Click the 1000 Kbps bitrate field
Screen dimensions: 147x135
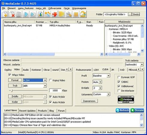(55, 90)
